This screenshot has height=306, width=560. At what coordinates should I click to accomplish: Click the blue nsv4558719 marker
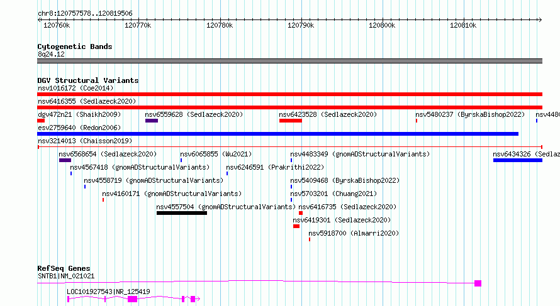coord(85,187)
